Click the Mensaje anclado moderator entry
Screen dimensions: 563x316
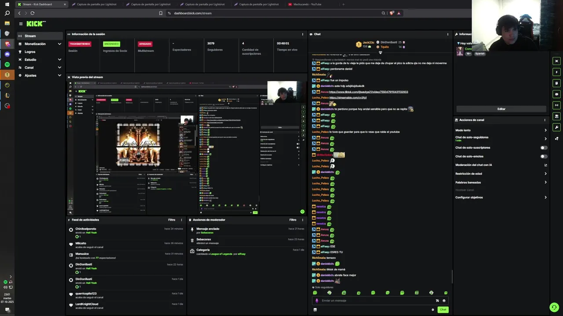tap(247, 230)
